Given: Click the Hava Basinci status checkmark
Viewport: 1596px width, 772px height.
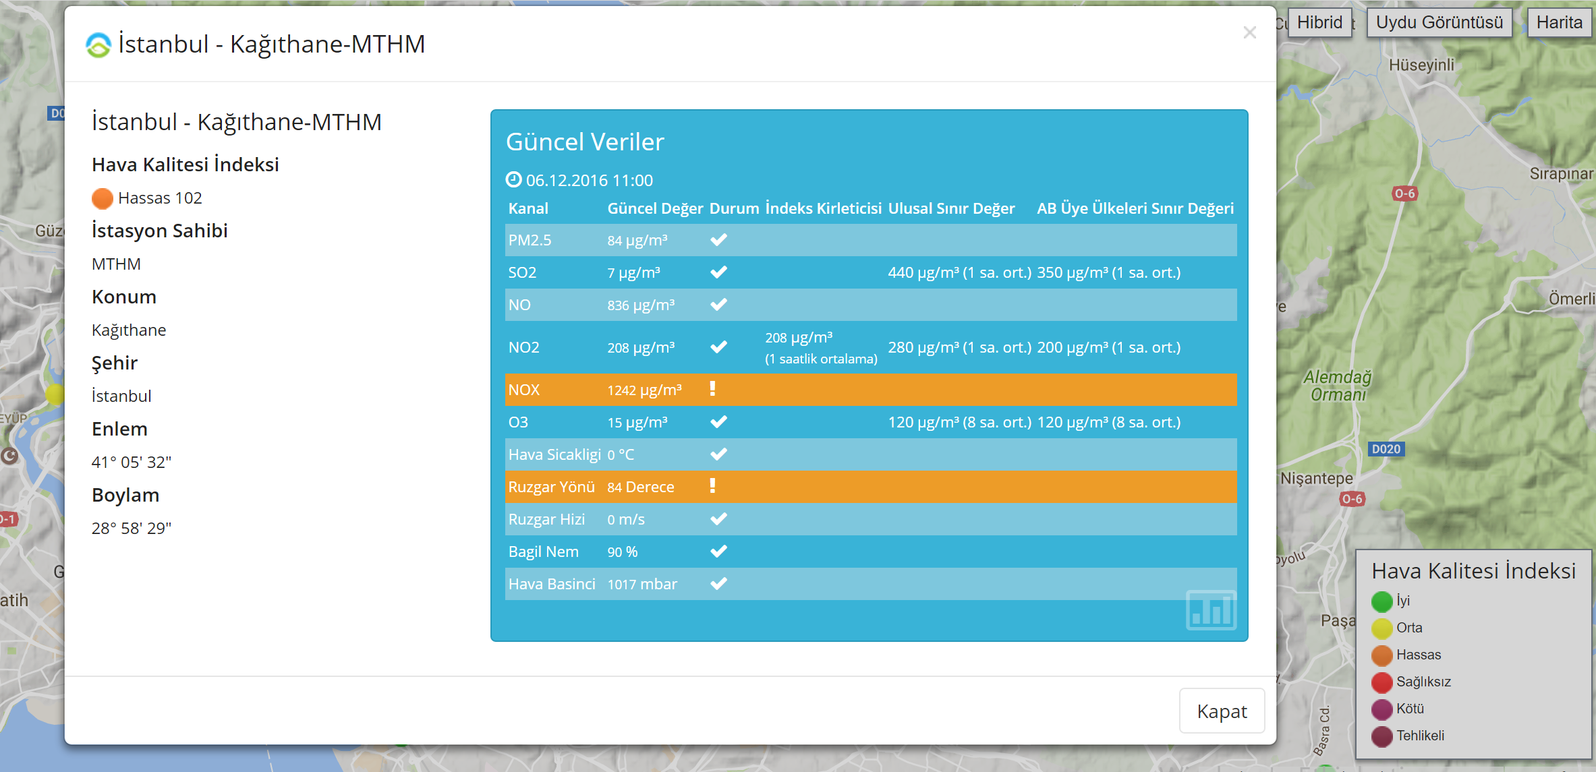Looking at the screenshot, I should point(718,583).
